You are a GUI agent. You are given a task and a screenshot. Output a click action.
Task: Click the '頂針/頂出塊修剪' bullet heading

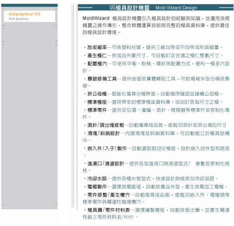pyautogui.click(x=106, y=125)
